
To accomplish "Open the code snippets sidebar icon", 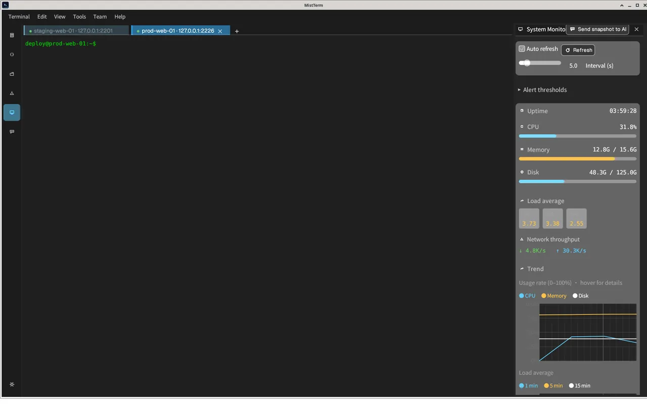I will click(x=12, y=55).
